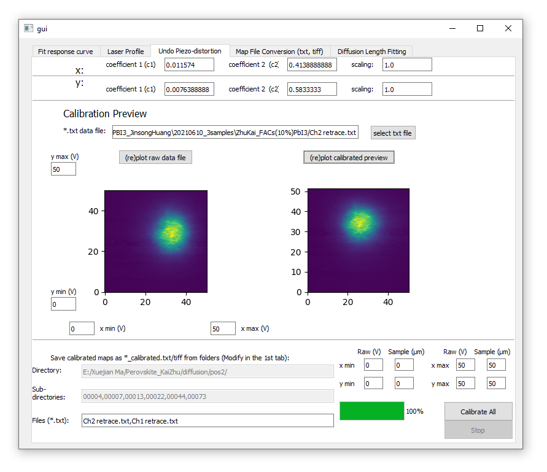Click the y coefficient 2 field showing 0.5833333
Viewport: 547px width, 472px height.
[x=312, y=90]
